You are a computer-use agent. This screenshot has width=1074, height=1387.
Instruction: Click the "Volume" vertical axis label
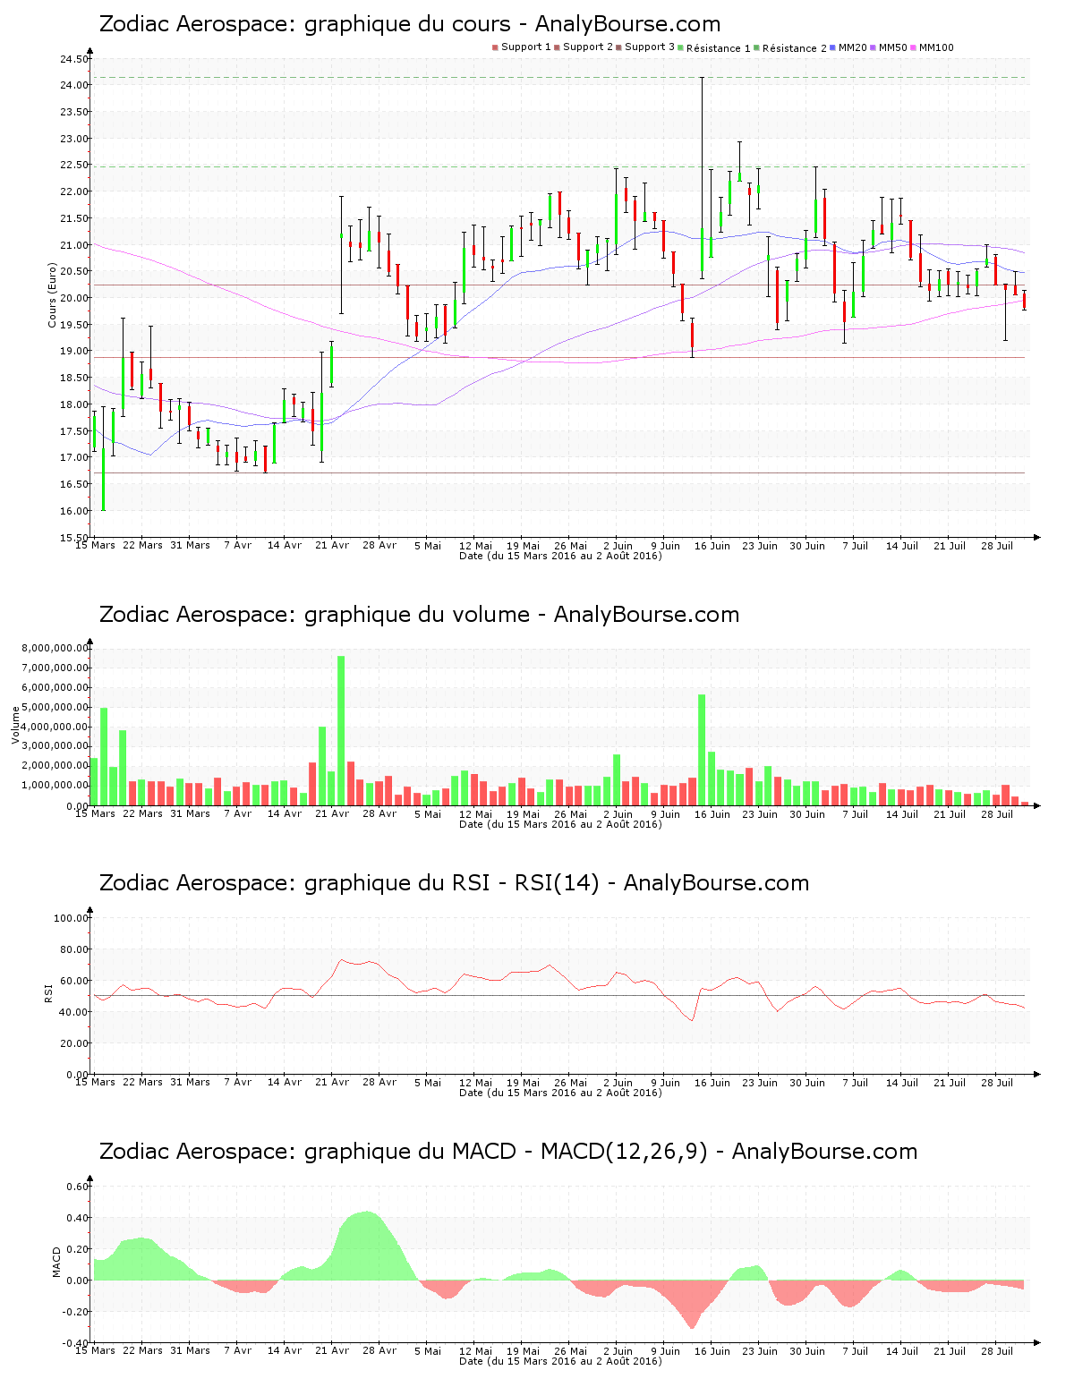(15, 725)
